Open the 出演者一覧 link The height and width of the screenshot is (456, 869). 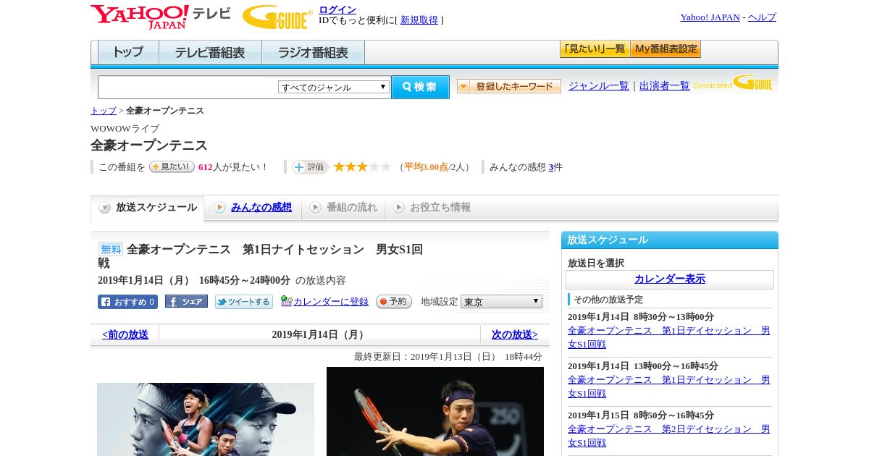[x=664, y=85]
